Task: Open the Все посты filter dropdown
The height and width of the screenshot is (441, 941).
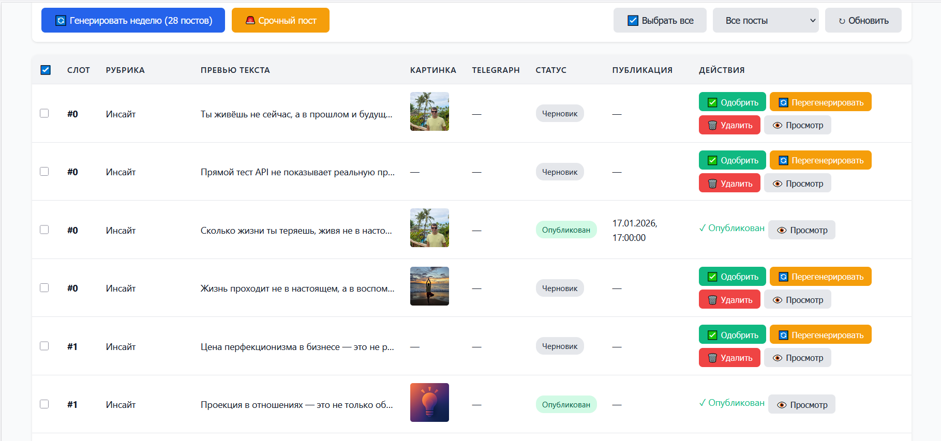Action: click(x=765, y=21)
